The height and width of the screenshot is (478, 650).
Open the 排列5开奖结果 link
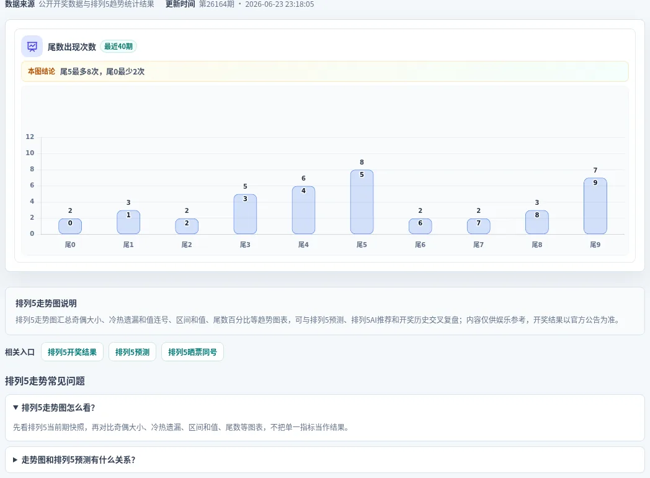[72, 352]
